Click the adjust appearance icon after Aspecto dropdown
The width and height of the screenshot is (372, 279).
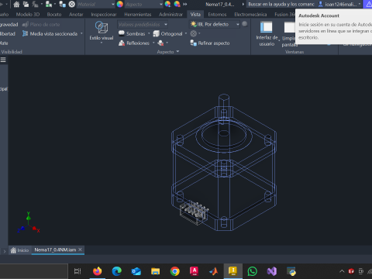[x=167, y=4]
